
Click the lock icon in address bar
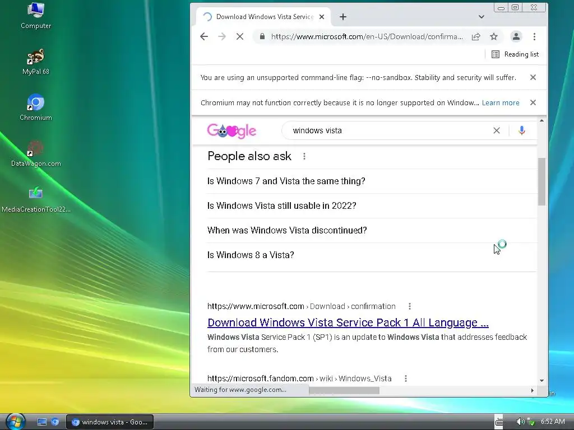click(262, 36)
